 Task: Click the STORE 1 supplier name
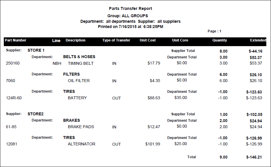pos(36,51)
